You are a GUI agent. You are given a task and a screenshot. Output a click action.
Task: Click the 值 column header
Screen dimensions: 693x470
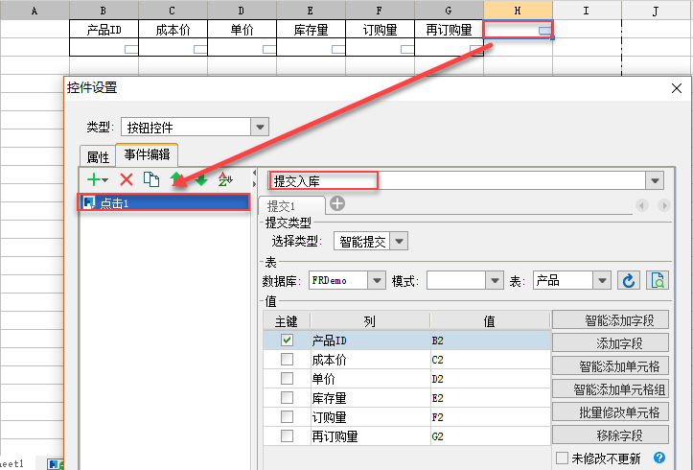(x=490, y=321)
